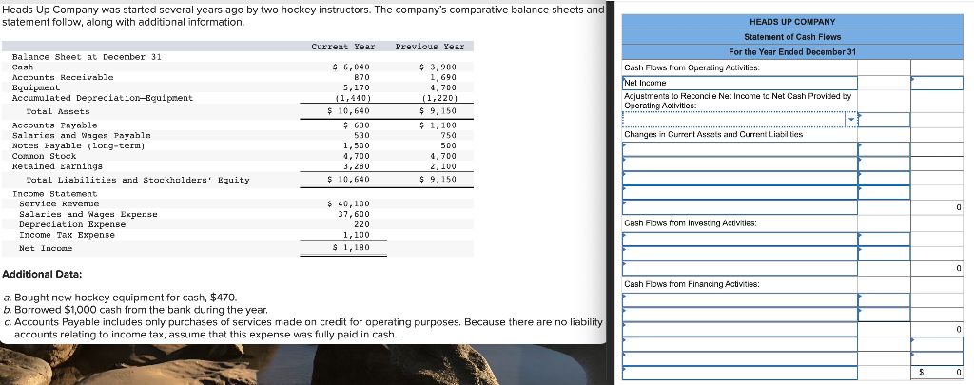Open first line item under Changes in Current Assets
The image size is (974, 385).
tap(740, 149)
